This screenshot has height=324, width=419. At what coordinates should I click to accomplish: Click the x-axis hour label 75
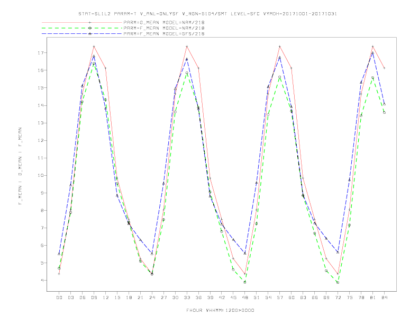[350, 298]
